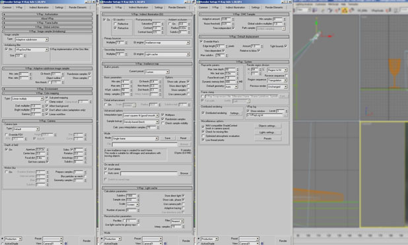Image resolution: width=408 pixels, height=245 pixels.
Task: Click Save button in irradiance map Mode
Action: click(x=167, y=138)
